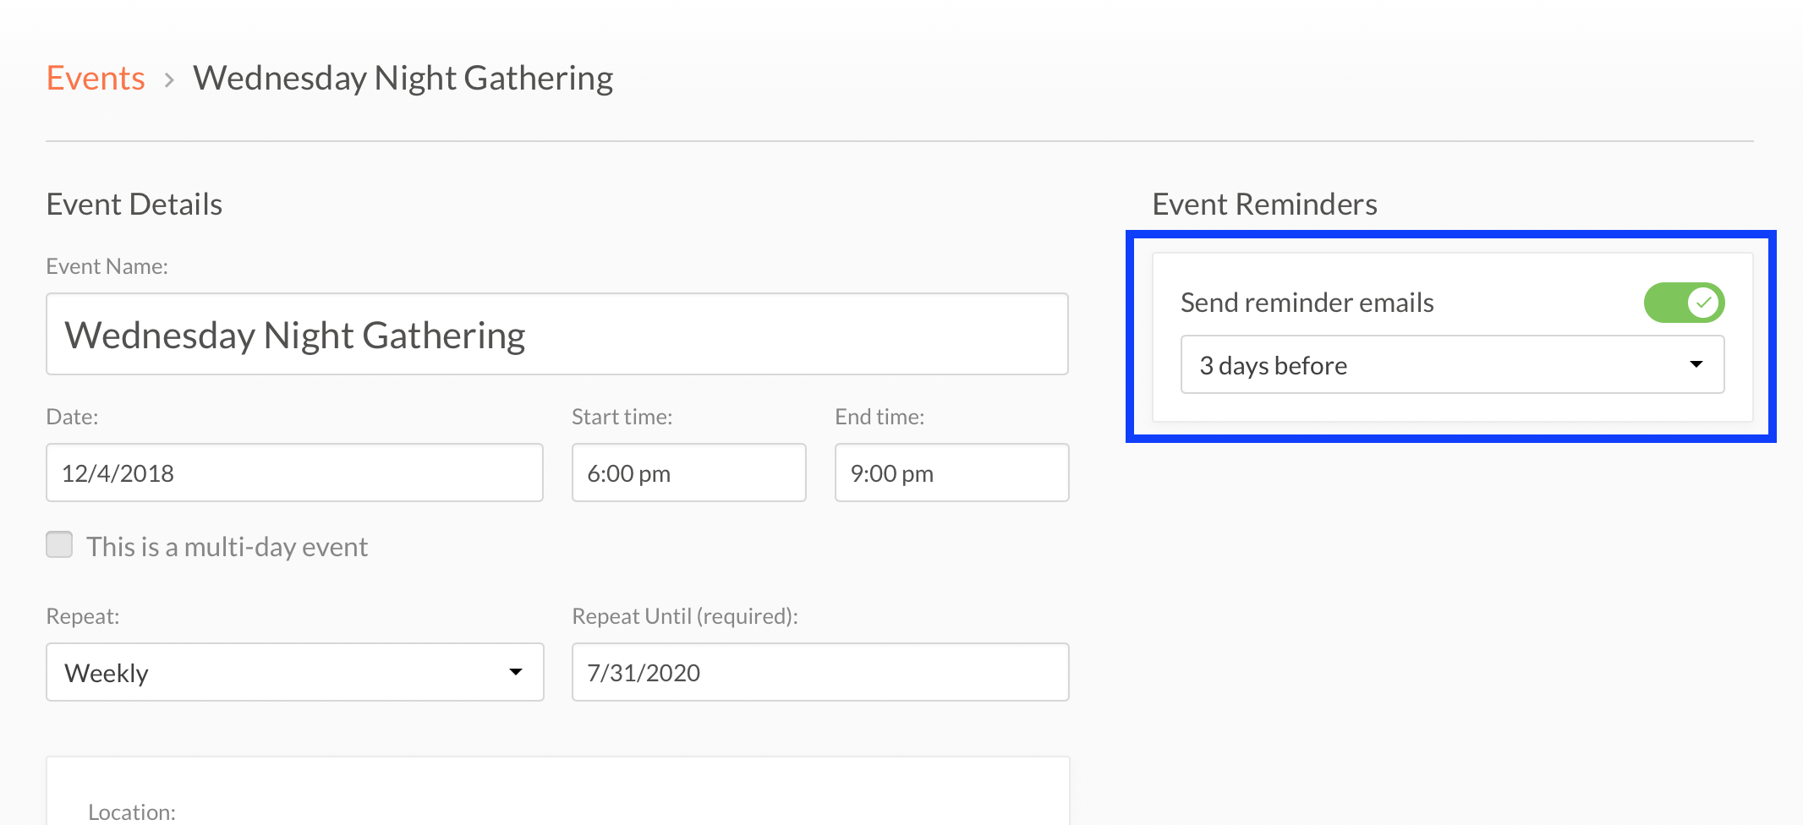Screen dimensions: 1803x825
Task: Focus the Event Name text field
Action: click(556, 335)
